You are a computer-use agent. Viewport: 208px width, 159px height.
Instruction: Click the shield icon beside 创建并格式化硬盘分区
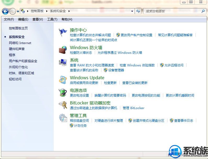[130, 120]
